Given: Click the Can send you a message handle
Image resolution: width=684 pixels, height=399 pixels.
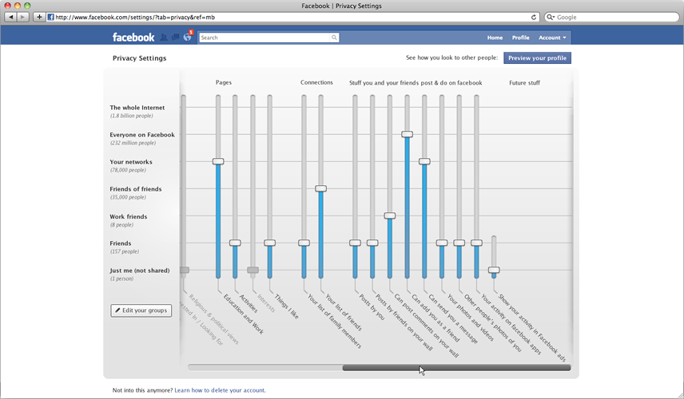Looking at the screenshot, I should pyautogui.click(x=424, y=161).
